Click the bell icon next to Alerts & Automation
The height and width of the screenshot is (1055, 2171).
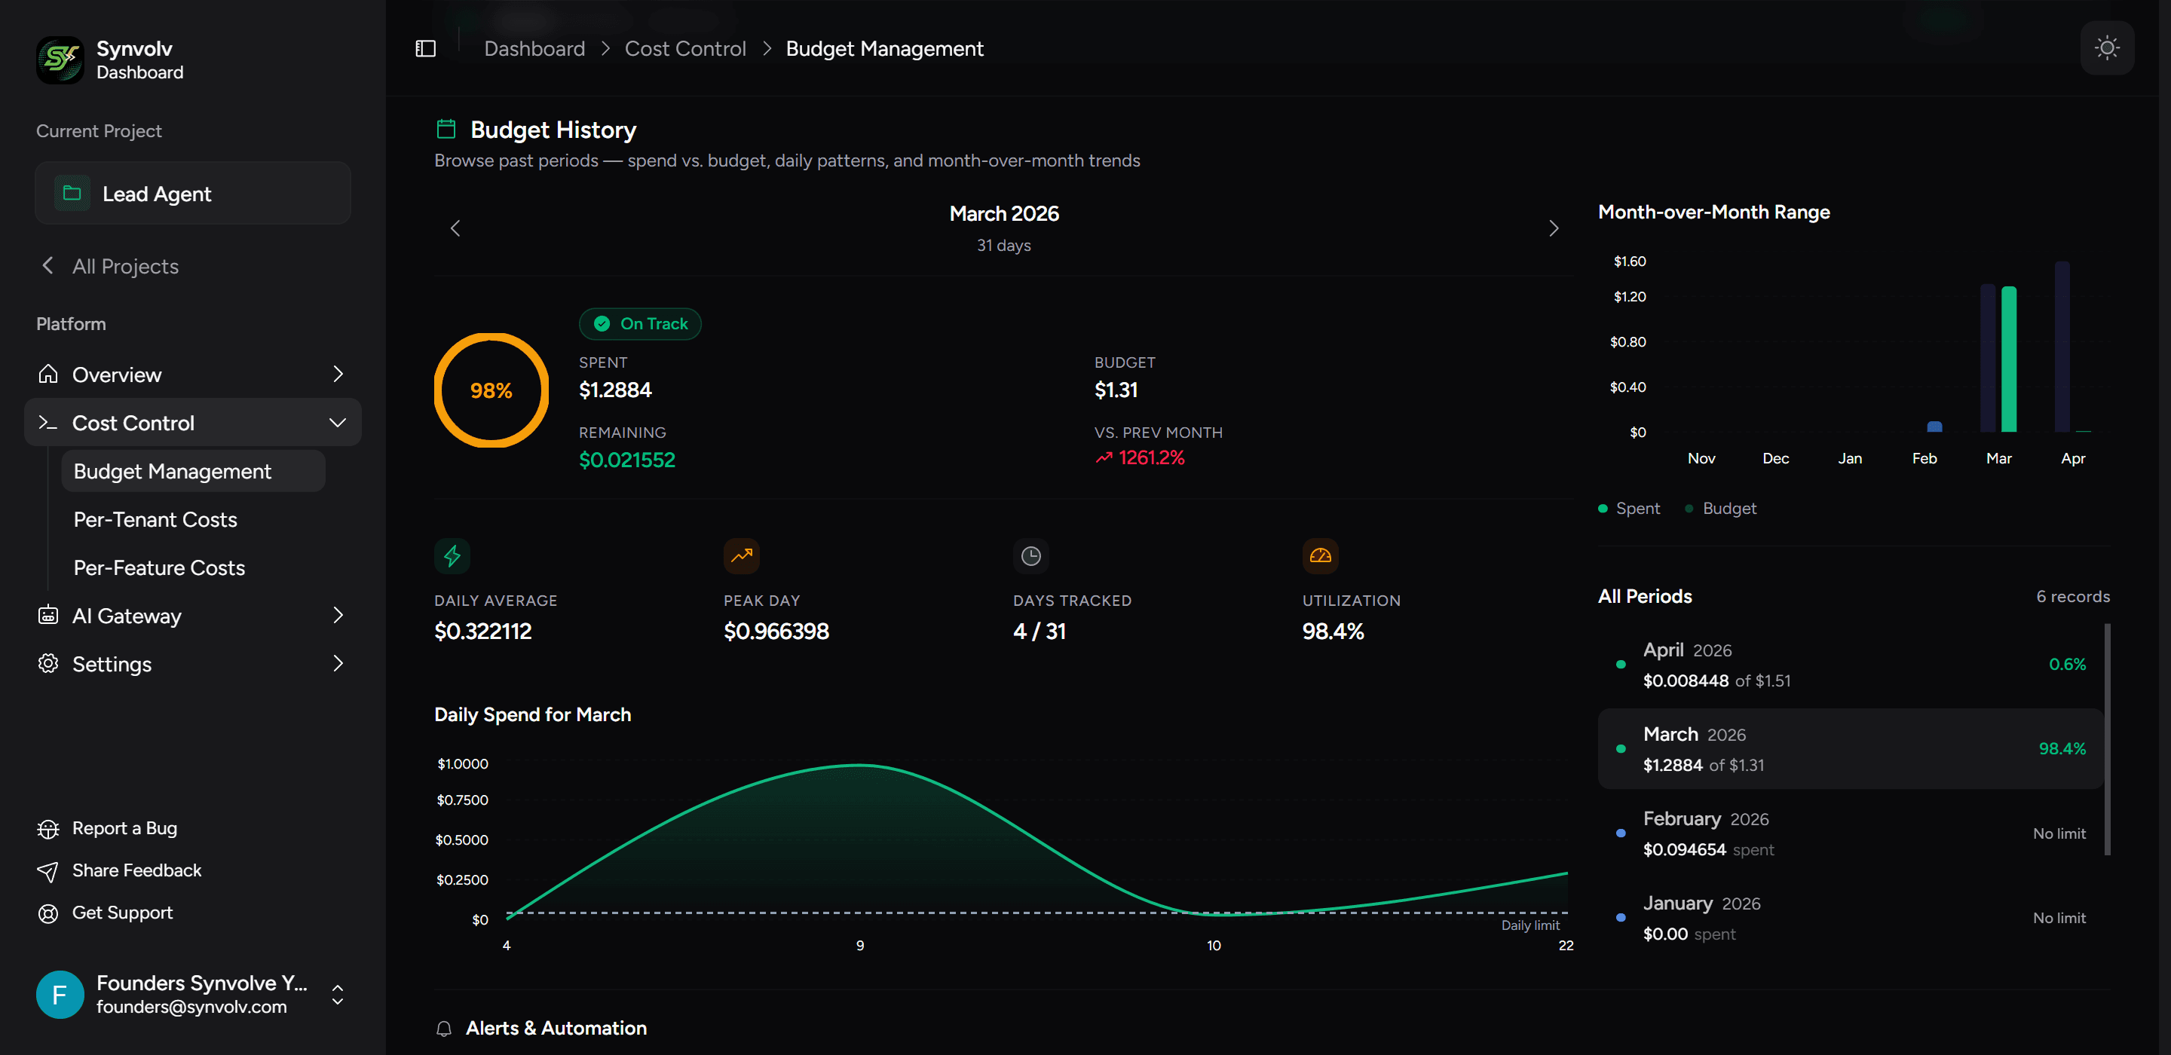(443, 1028)
